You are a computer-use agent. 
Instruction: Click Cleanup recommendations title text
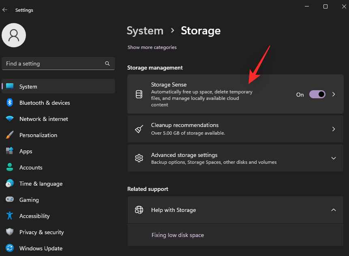point(185,125)
